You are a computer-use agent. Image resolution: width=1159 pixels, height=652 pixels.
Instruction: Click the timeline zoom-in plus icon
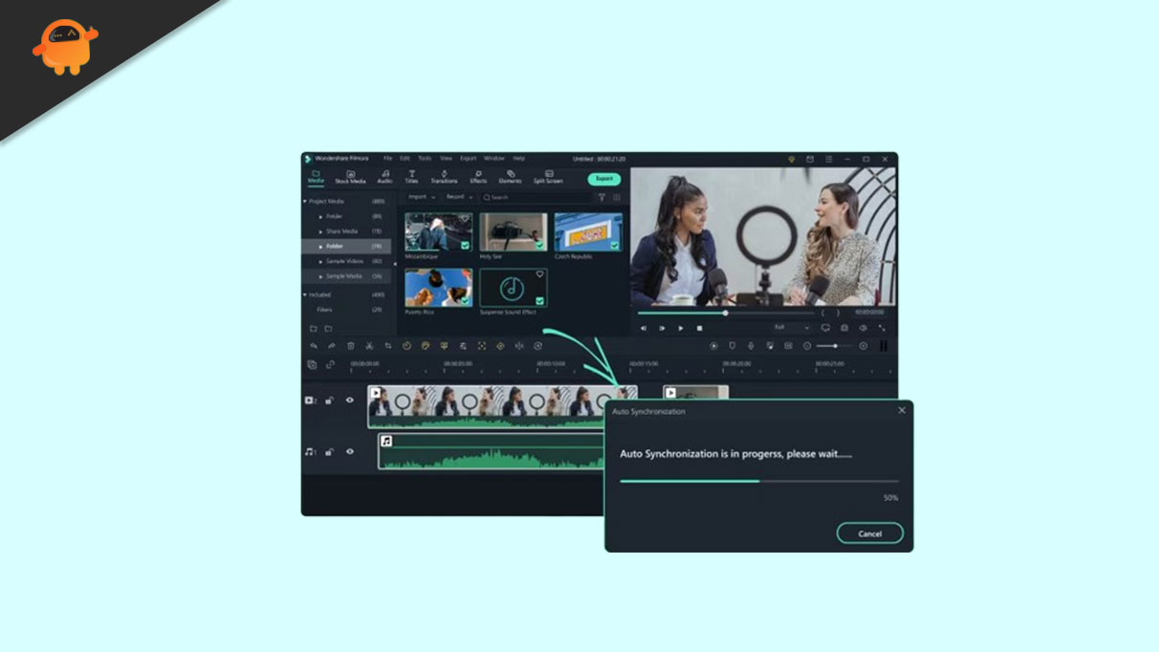click(x=864, y=346)
